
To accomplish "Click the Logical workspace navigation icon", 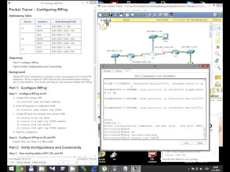I will coord(103,26).
